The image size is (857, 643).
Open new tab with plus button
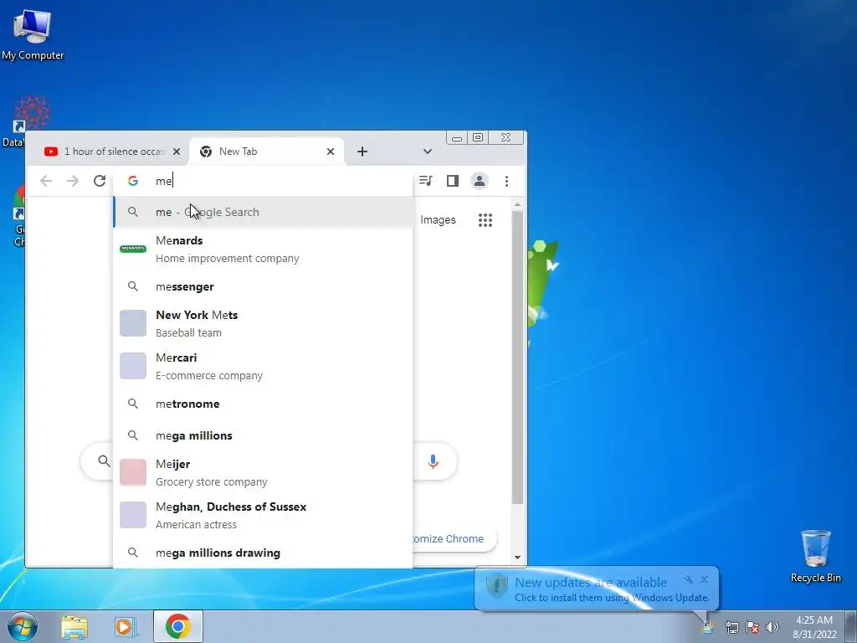click(x=362, y=152)
